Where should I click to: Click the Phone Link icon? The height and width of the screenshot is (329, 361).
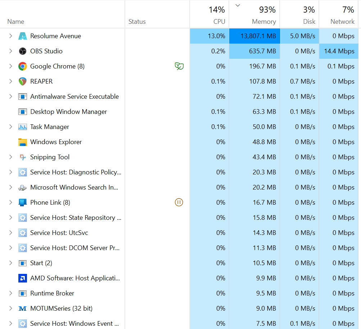coord(23,203)
